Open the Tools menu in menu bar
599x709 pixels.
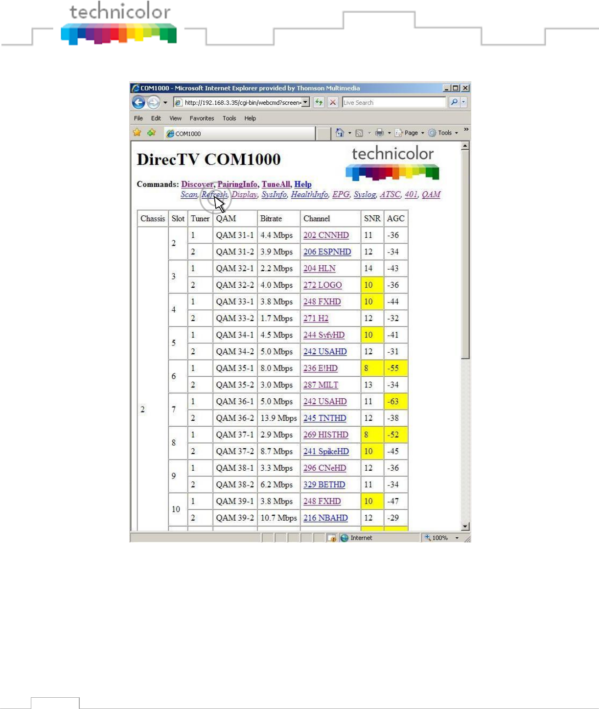click(x=229, y=118)
